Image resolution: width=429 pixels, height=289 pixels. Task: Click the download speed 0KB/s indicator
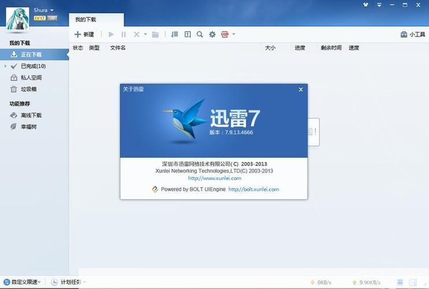tap(321, 282)
